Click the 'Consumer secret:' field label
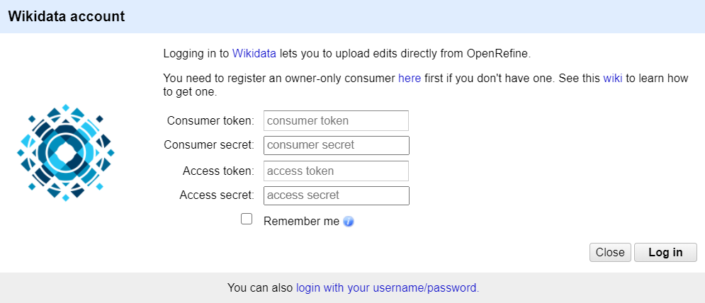Screen dimensions: 705x303 coord(210,145)
